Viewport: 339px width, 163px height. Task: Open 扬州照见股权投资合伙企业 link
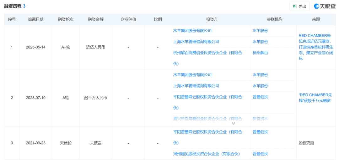(x=207, y=154)
